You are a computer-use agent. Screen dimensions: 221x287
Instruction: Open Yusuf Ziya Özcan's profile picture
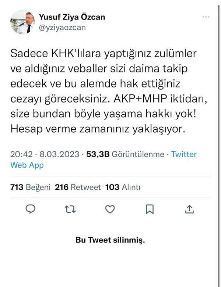[x=22, y=22]
